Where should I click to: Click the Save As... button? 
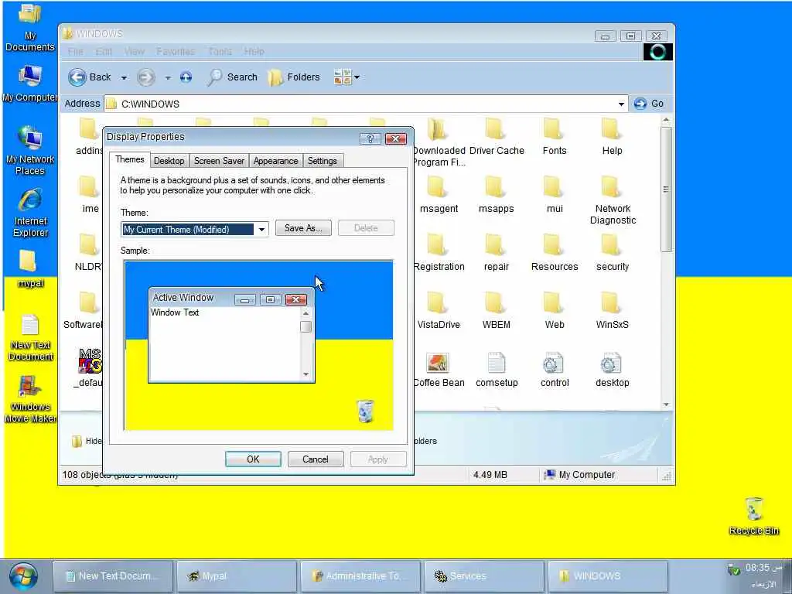tap(303, 228)
